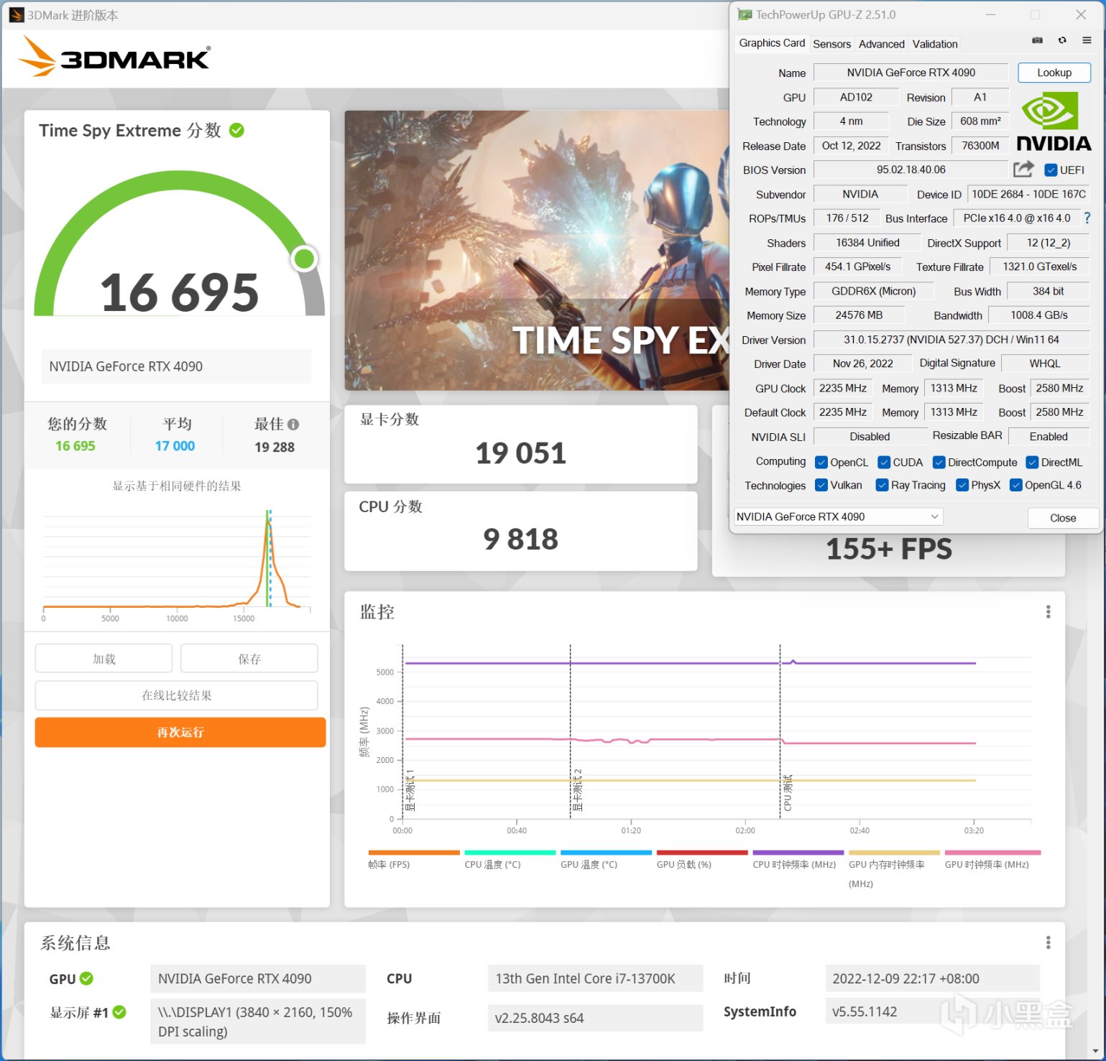Toggle the DirectML checkbox
Image resolution: width=1106 pixels, height=1061 pixels.
pos(1033,463)
